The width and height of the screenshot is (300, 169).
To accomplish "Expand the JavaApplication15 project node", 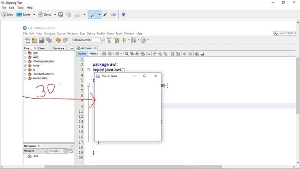I will click(25, 74).
